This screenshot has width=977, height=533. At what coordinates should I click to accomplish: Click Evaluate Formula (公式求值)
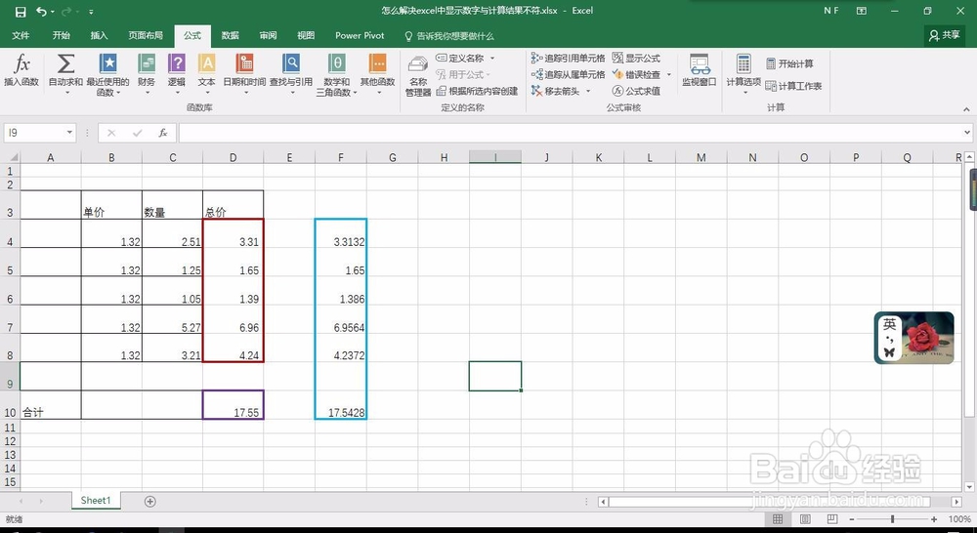pyautogui.click(x=636, y=91)
